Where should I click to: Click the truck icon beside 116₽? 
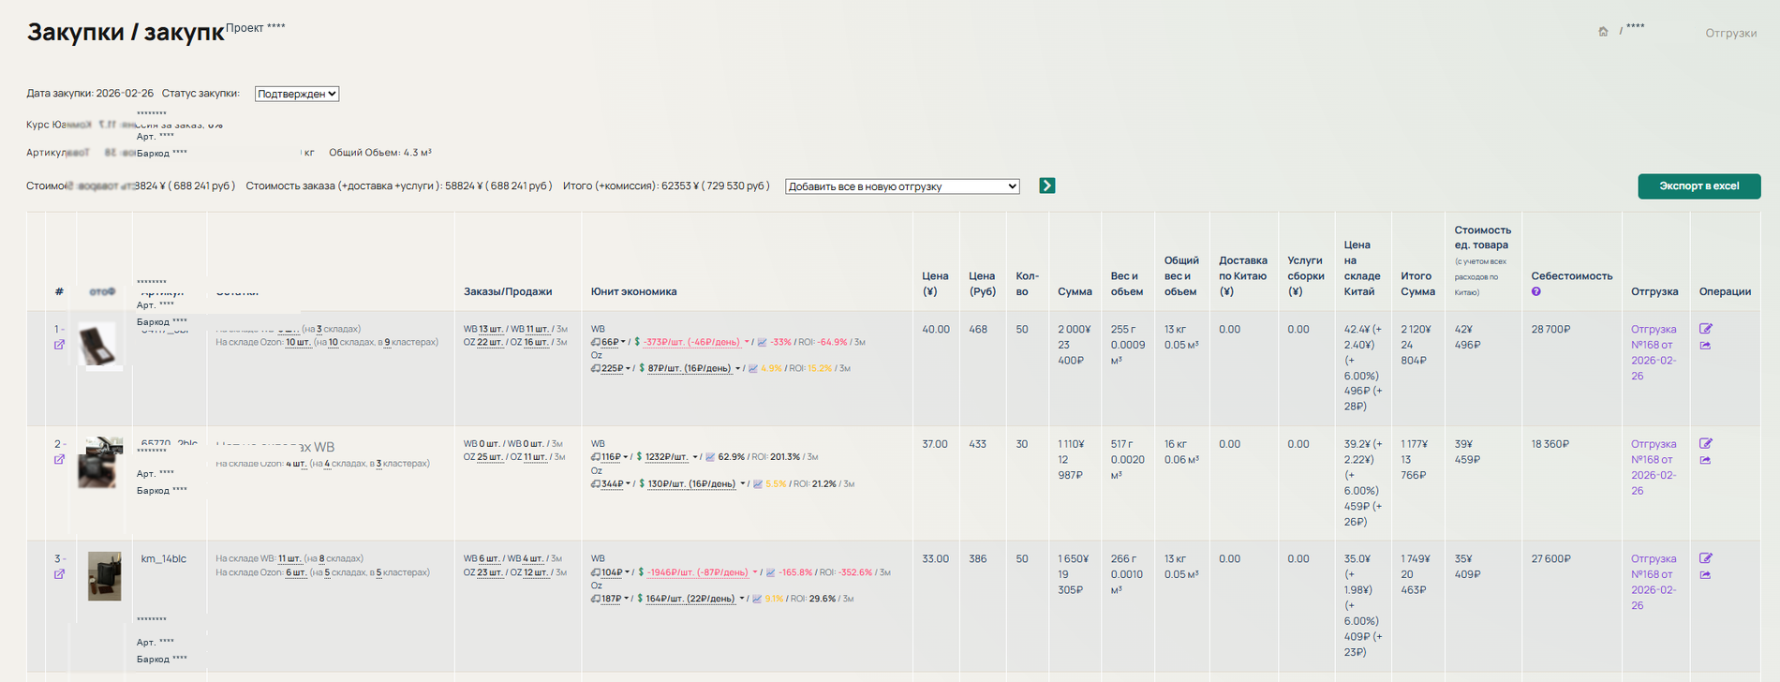tap(595, 457)
